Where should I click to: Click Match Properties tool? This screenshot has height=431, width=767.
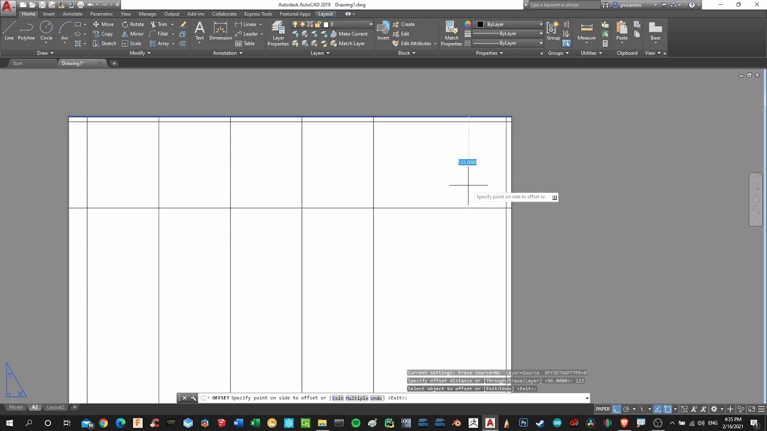(x=451, y=33)
